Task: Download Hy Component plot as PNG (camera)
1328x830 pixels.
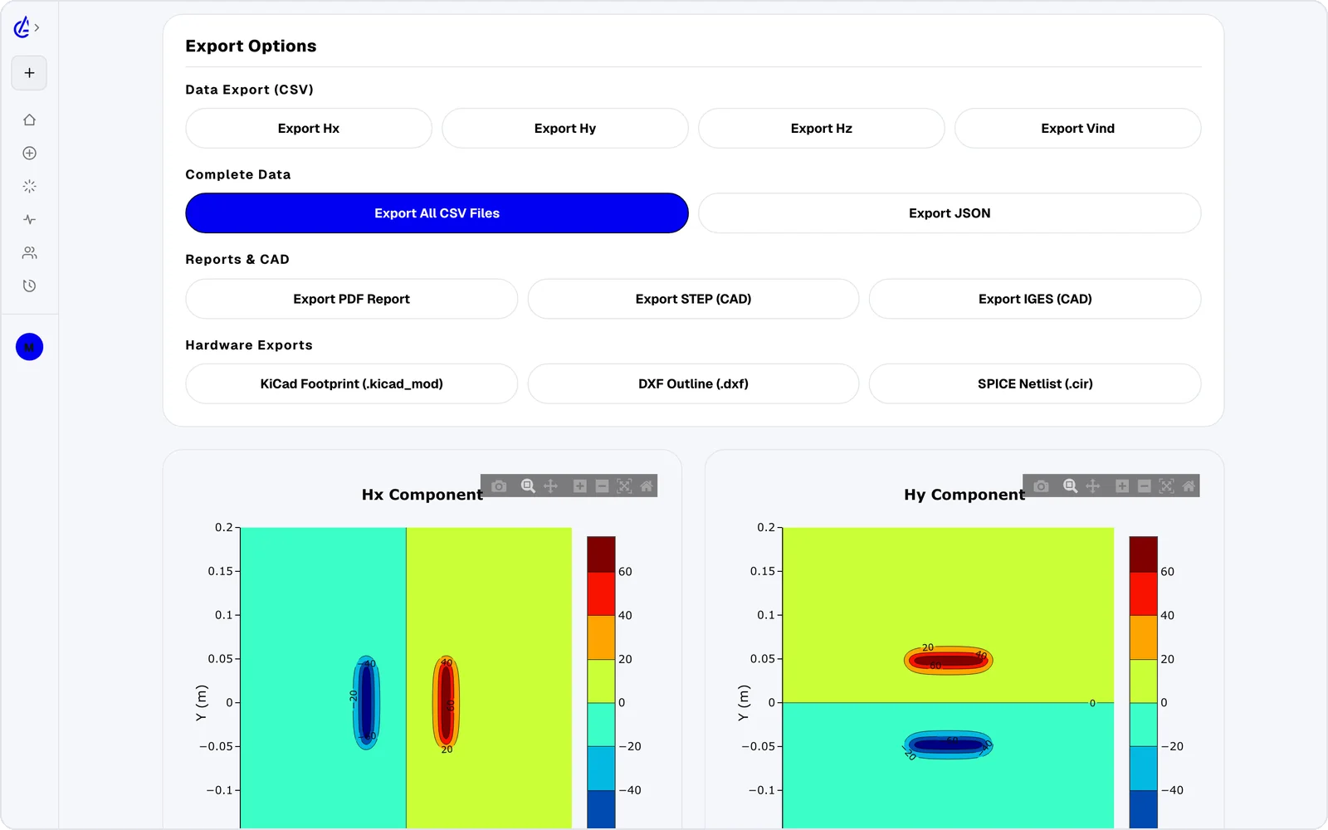Action: [x=1041, y=486]
